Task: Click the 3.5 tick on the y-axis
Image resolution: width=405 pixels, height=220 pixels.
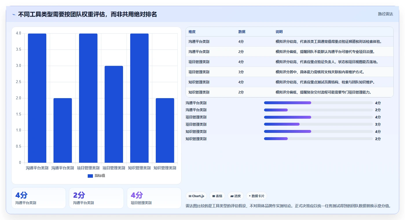Action: [19, 49]
